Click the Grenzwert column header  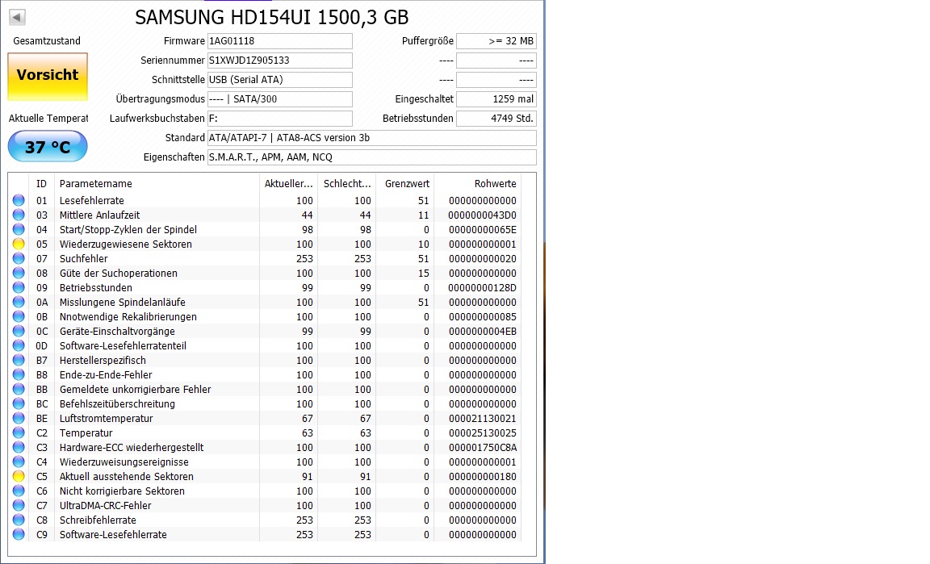tap(405, 184)
